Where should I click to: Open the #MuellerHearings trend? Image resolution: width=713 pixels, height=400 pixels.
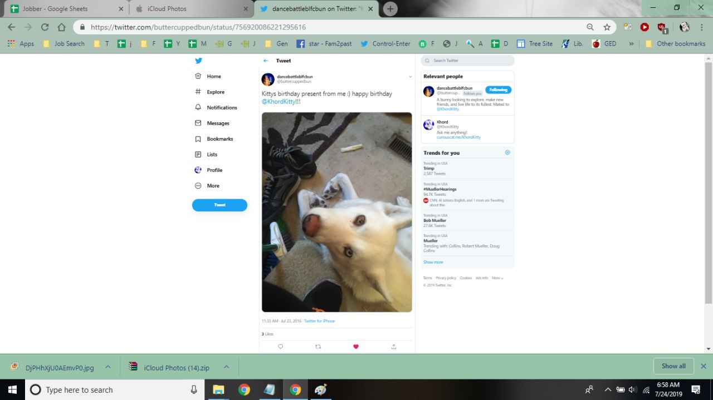pos(467,194)
